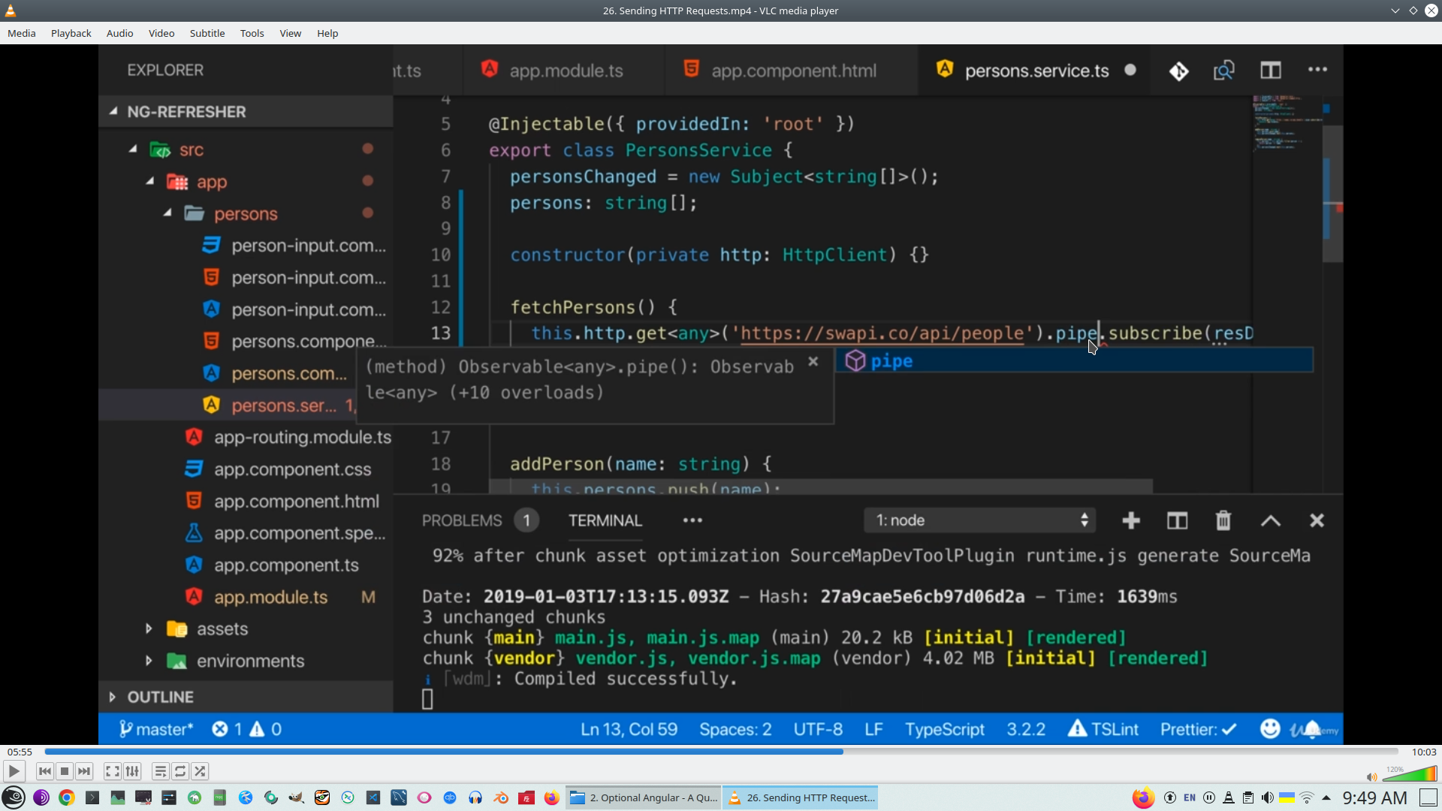Open the Playback menu
The height and width of the screenshot is (811, 1442).
click(71, 33)
